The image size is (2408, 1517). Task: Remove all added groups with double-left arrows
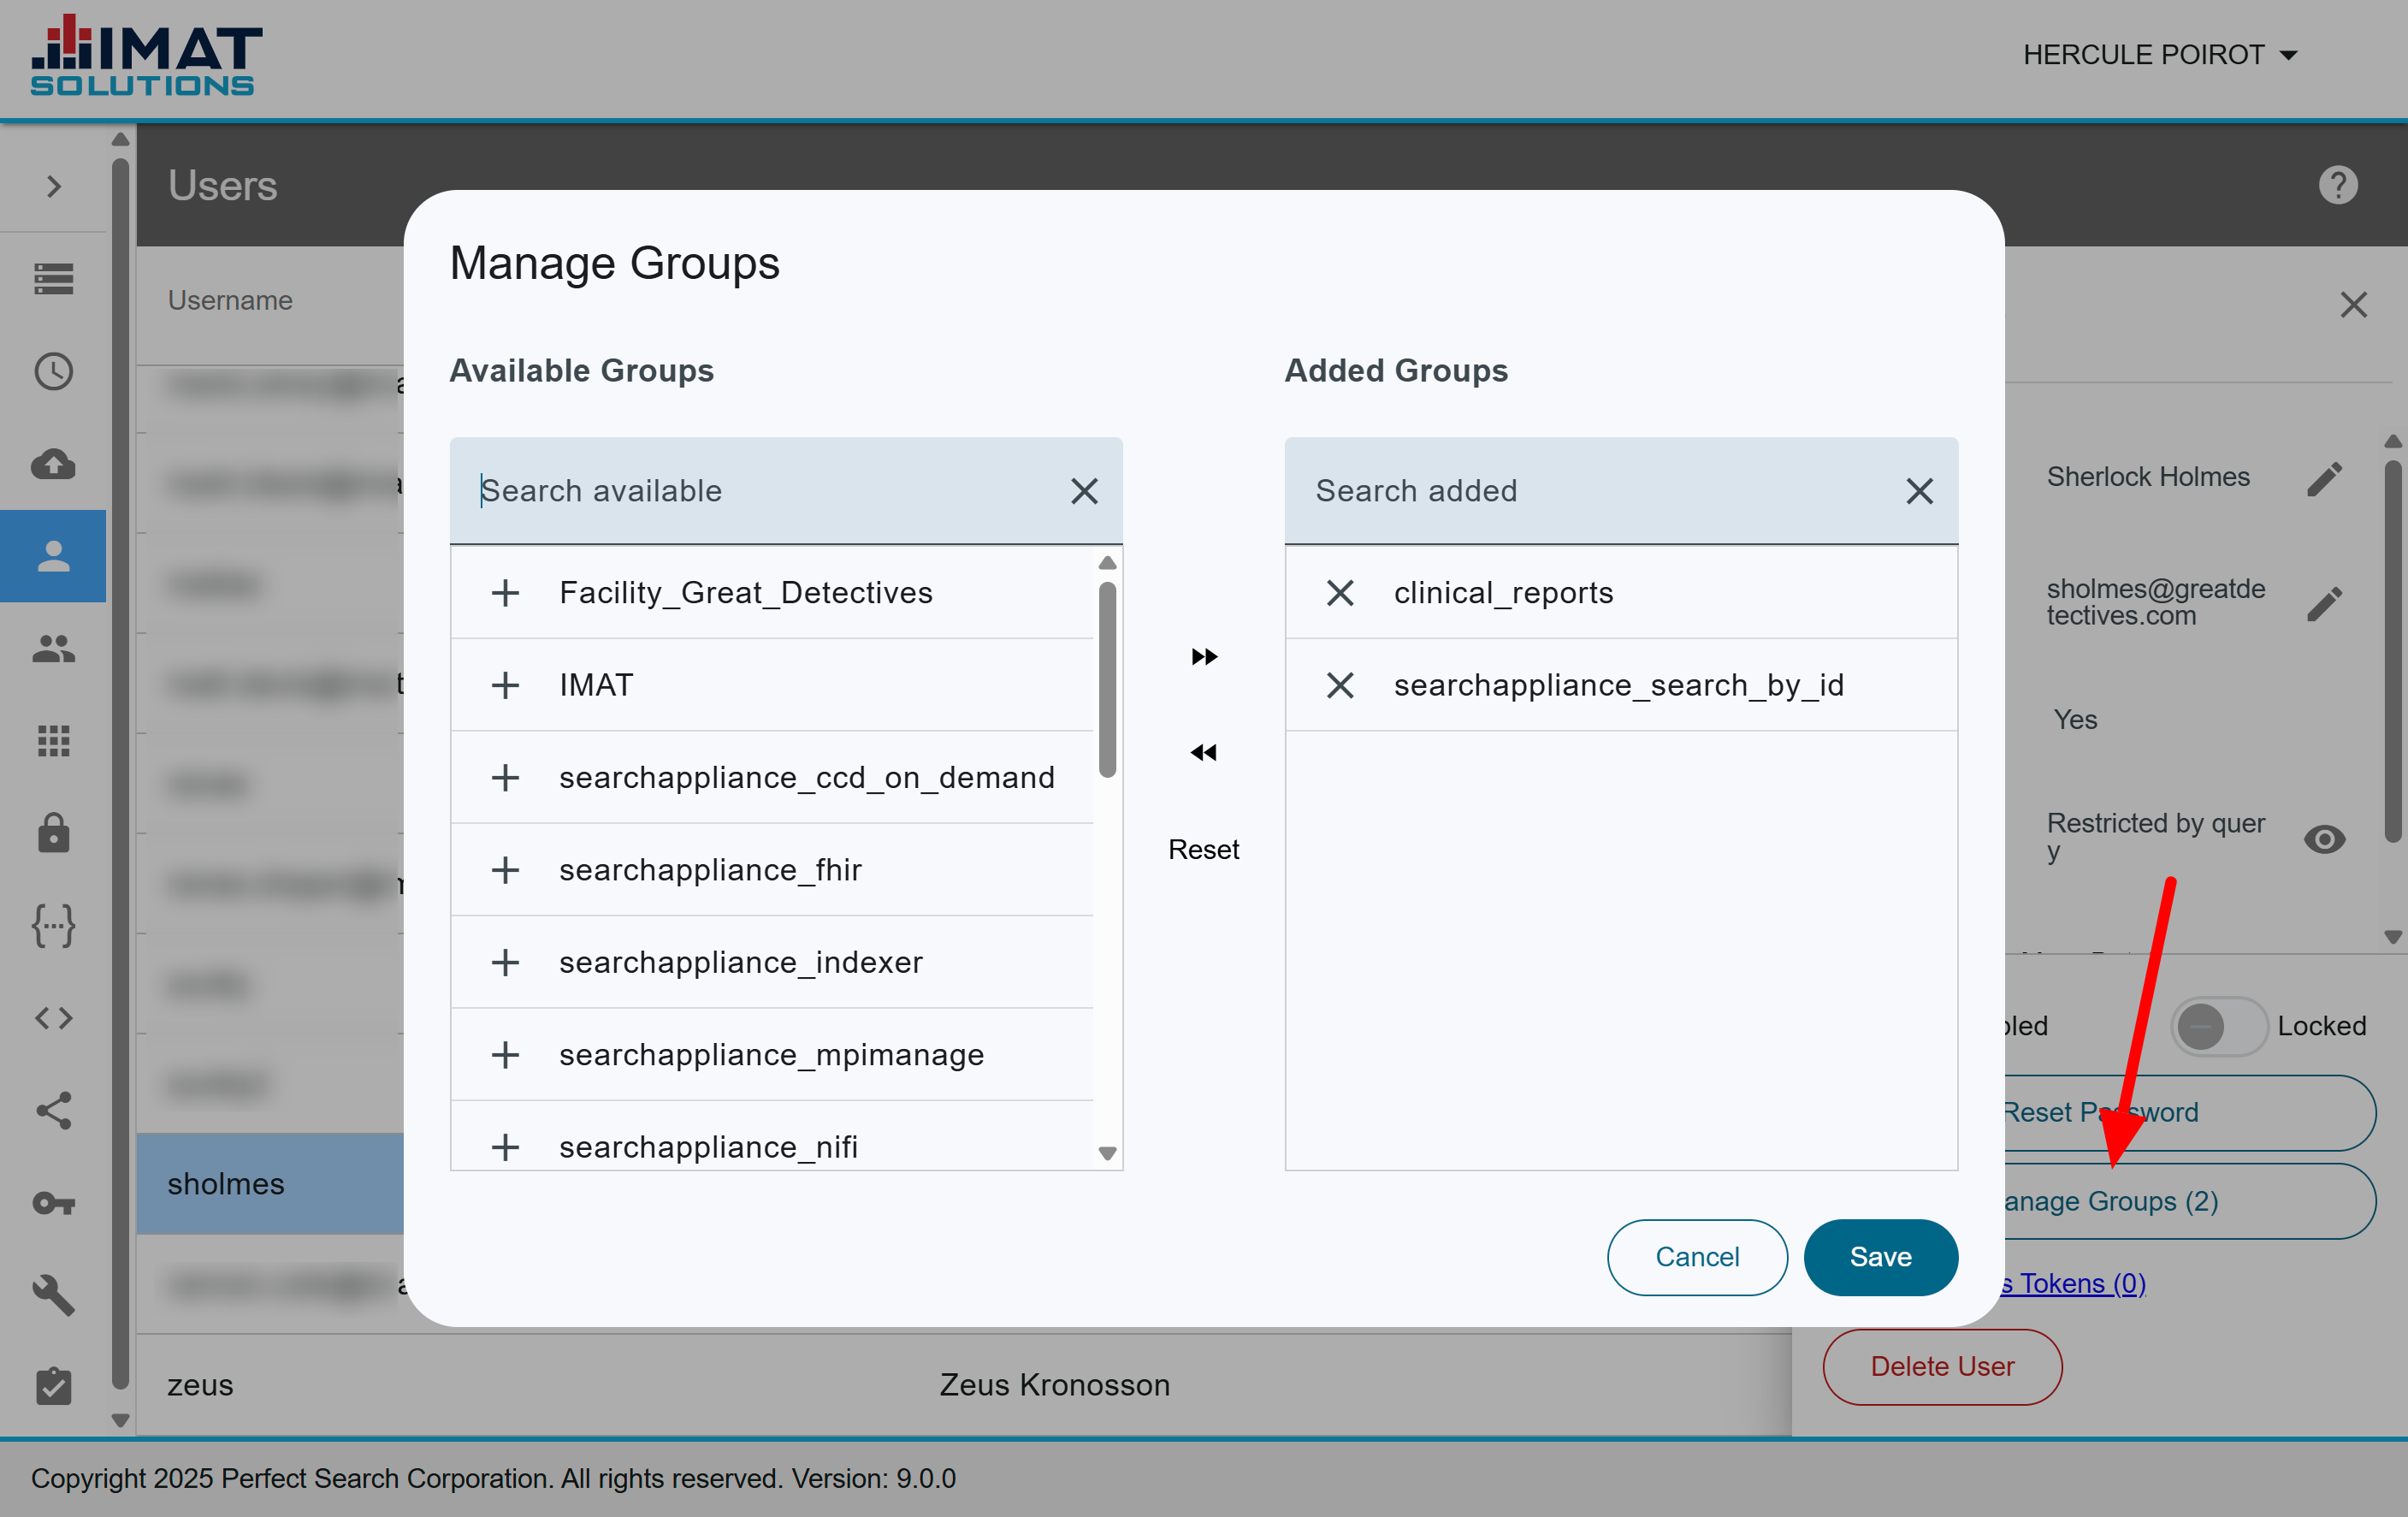[1204, 752]
